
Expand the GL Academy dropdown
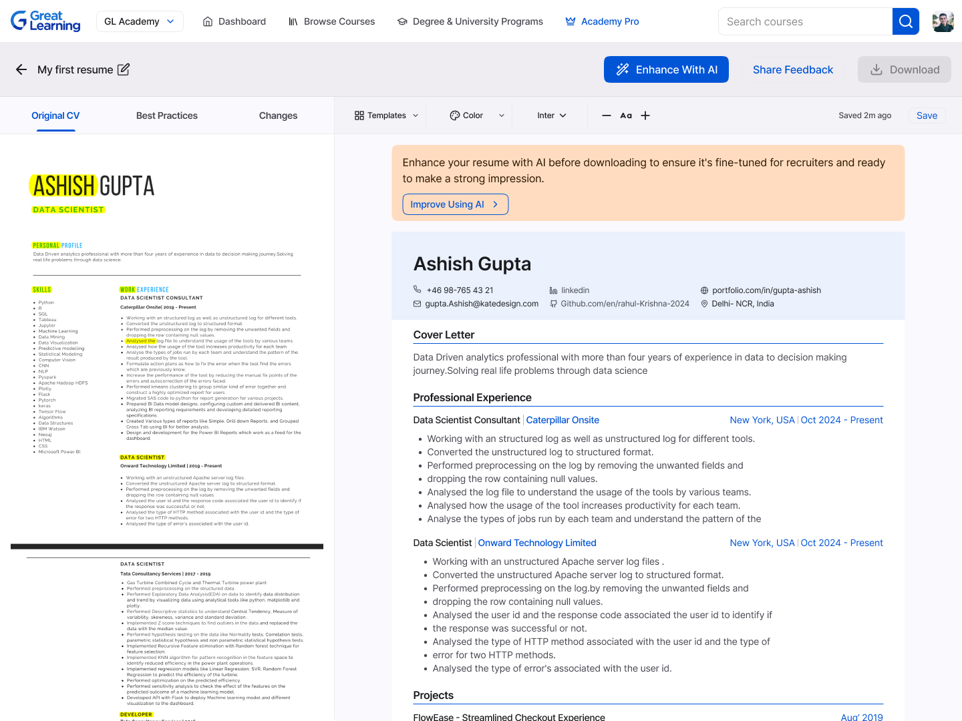click(x=139, y=21)
